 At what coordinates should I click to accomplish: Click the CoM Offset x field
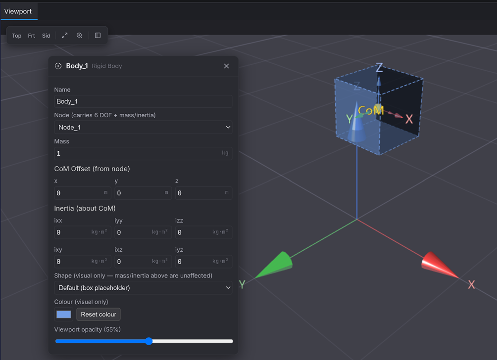point(82,193)
